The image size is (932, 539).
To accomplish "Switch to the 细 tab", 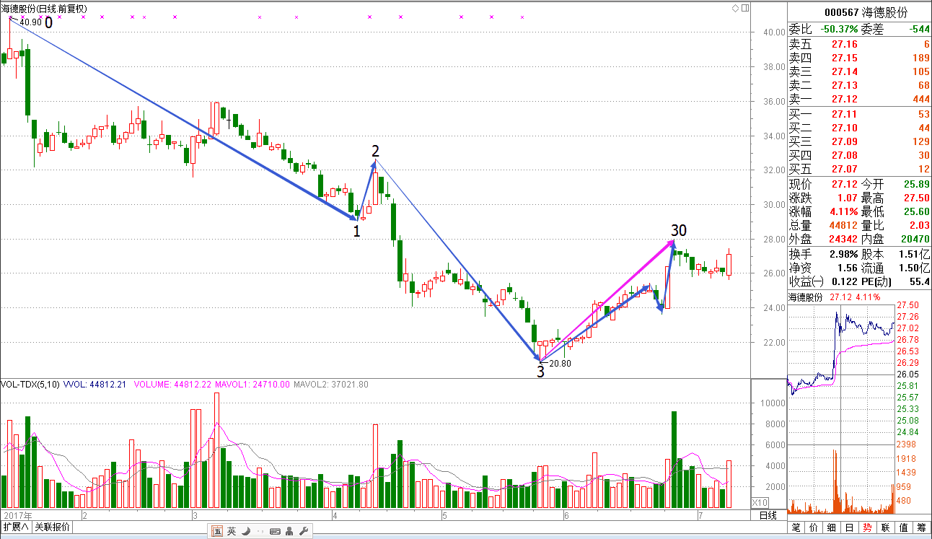I will (832, 527).
